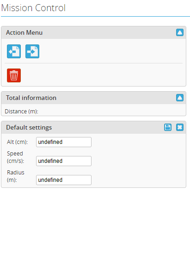This screenshot has width=190, height=255.
Task: Click the Alt (cm): label
Action: pyautogui.click(x=18, y=142)
